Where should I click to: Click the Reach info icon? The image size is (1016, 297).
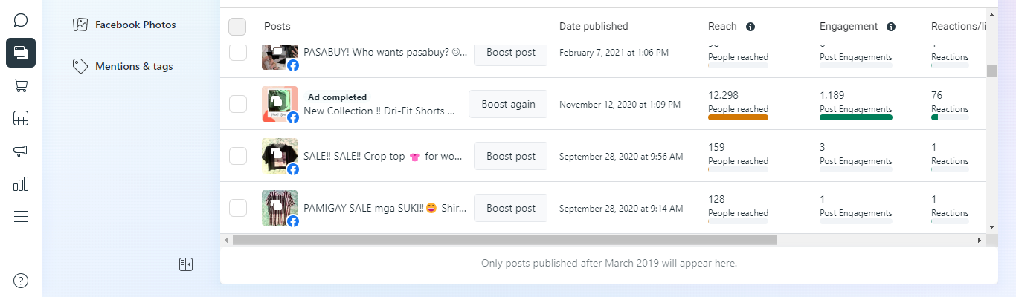pos(750,27)
